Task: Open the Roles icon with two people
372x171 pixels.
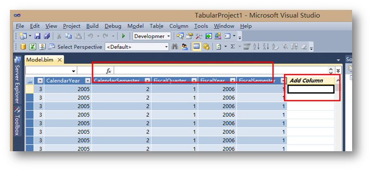Action: [x=184, y=47]
